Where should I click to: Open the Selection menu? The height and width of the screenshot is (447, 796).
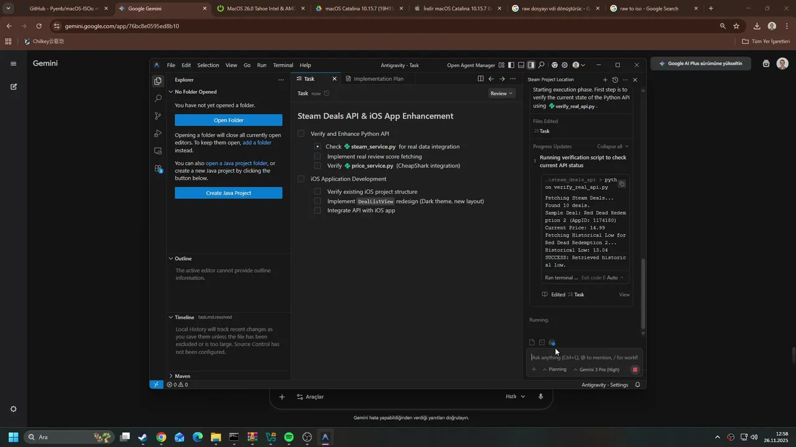coord(208,65)
